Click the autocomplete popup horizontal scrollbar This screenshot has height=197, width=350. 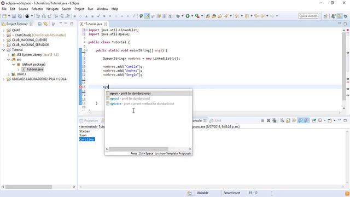click(x=138, y=149)
